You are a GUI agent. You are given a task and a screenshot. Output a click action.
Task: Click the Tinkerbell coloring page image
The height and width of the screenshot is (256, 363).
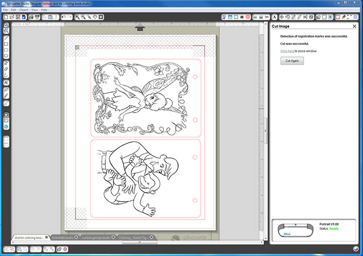(x=141, y=98)
